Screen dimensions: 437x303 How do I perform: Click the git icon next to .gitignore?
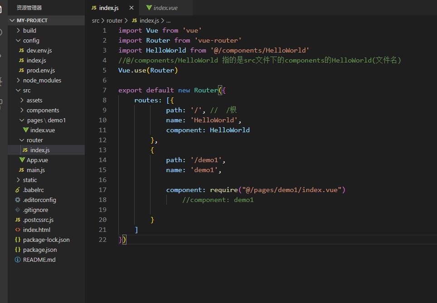pos(18,210)
